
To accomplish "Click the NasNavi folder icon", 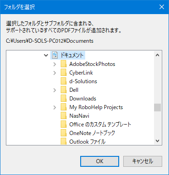I will [63, 116].
